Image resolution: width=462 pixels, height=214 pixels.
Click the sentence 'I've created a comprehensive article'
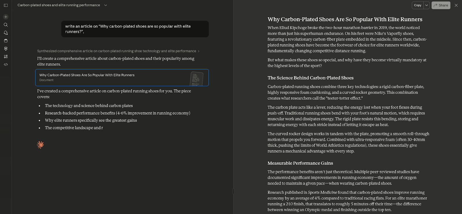point(114,94)
